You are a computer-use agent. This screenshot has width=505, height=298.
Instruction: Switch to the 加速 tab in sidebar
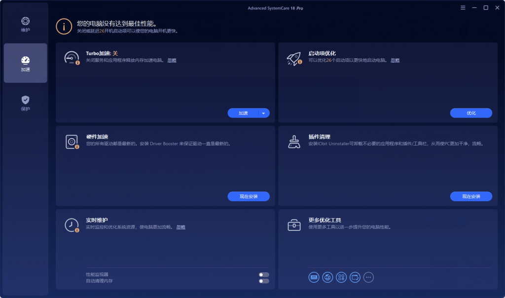25,63
